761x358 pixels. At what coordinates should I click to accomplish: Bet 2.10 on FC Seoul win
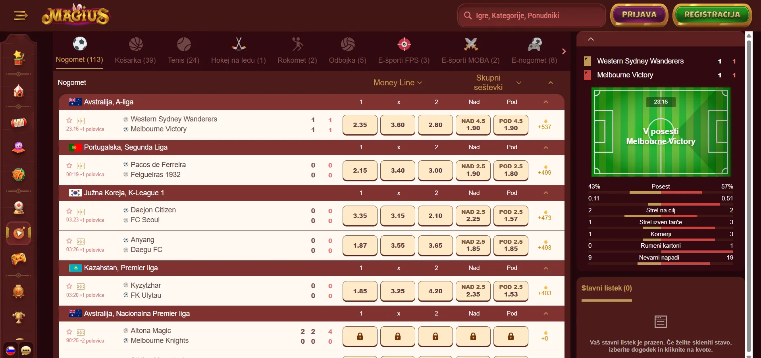point(435,216)
